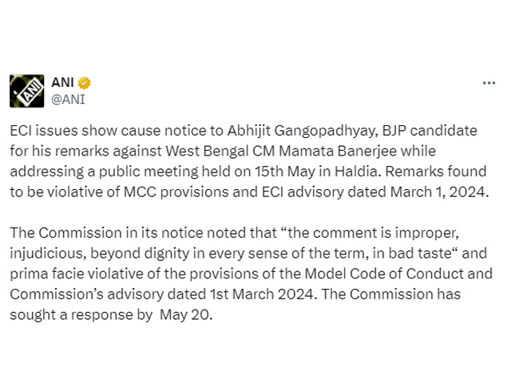Open the ANI display name link

click(x=62, y=82)
